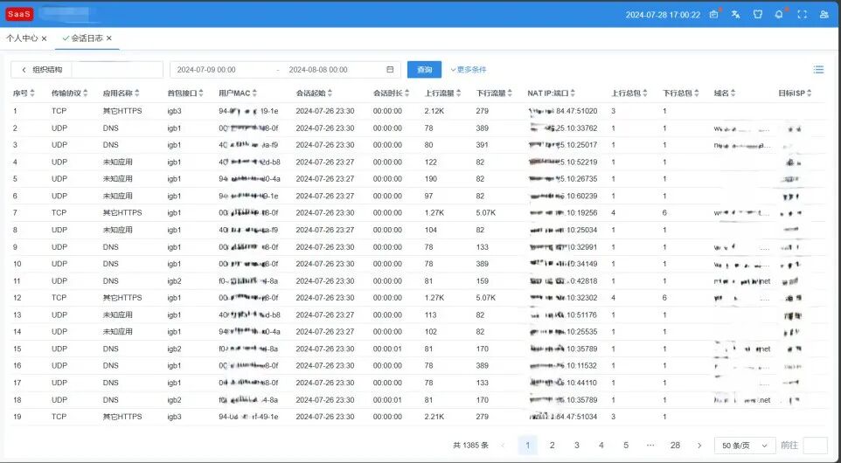Expand 更多条件 filter options
841x463 pixels.
point(469,70)
